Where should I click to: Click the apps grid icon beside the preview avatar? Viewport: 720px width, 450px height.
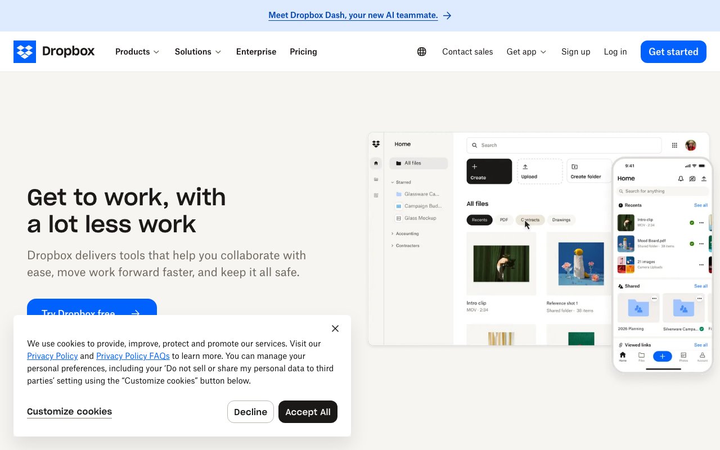[x=674, y=145]
